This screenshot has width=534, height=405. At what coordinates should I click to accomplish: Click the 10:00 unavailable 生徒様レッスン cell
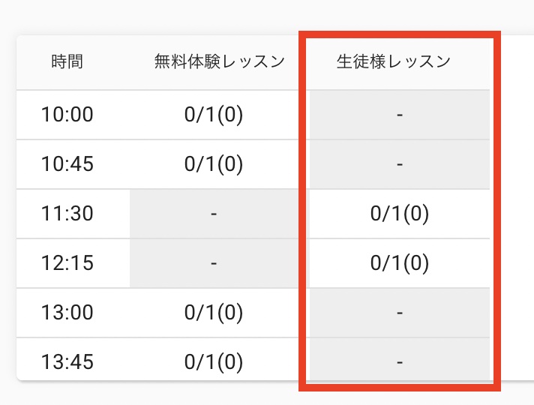[400, 115]
